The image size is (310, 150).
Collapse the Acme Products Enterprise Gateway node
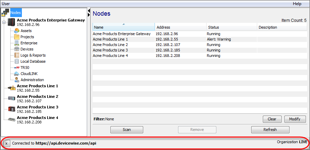point(4,22)
